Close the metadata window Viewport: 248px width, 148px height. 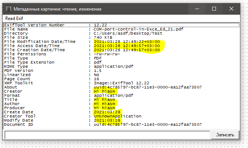(x=231, y=9)
